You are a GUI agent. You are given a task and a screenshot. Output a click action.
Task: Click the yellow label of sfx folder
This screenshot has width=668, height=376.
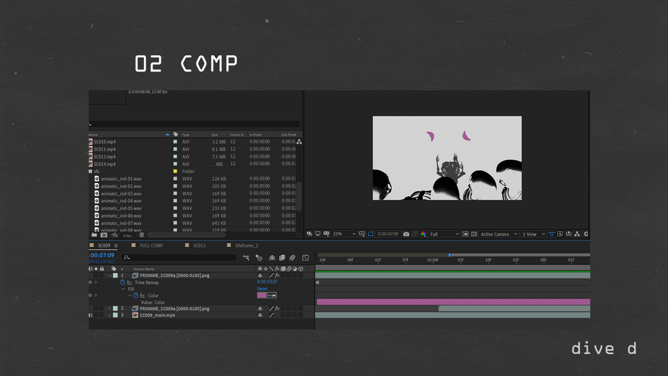(175, 171)
